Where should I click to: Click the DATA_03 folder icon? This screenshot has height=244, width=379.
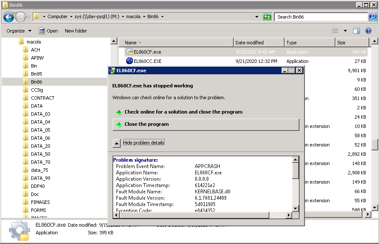click(26, 114)
